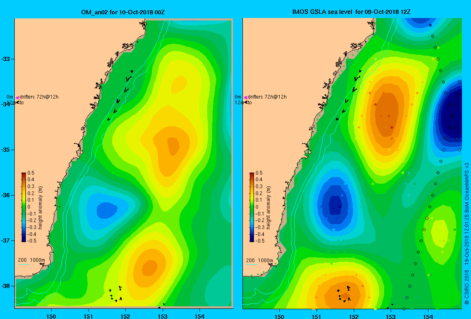
Task: Select the -37 latitude label
Action: (x=5, y=241)
